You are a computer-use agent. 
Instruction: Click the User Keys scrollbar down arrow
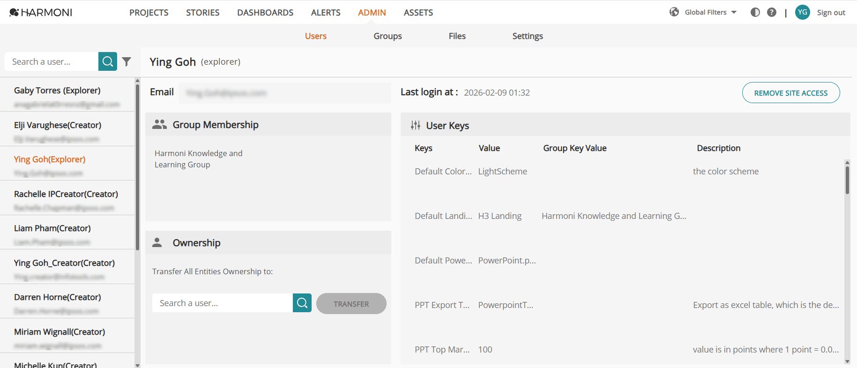847,361
